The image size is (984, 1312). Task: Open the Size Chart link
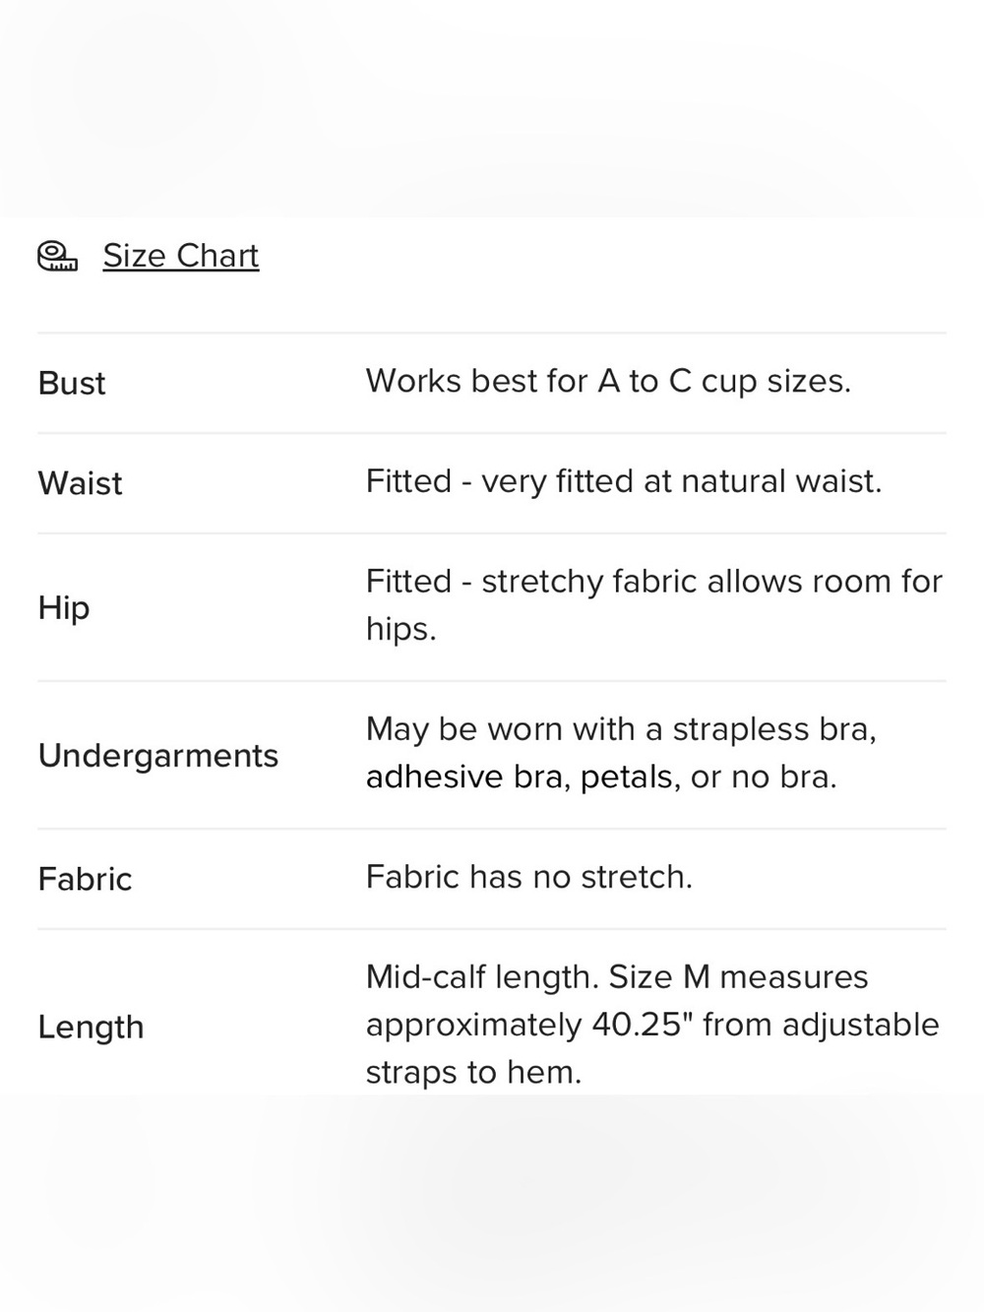click(x=181, y=256)
